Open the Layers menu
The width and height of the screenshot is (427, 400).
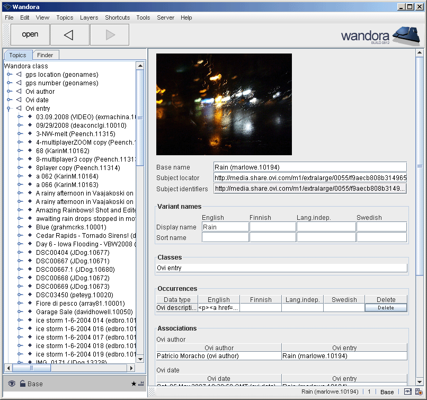(x=88, y=17)
